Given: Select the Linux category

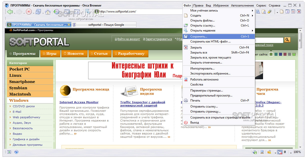Looking at the screenshot, I should coord(30,75).
